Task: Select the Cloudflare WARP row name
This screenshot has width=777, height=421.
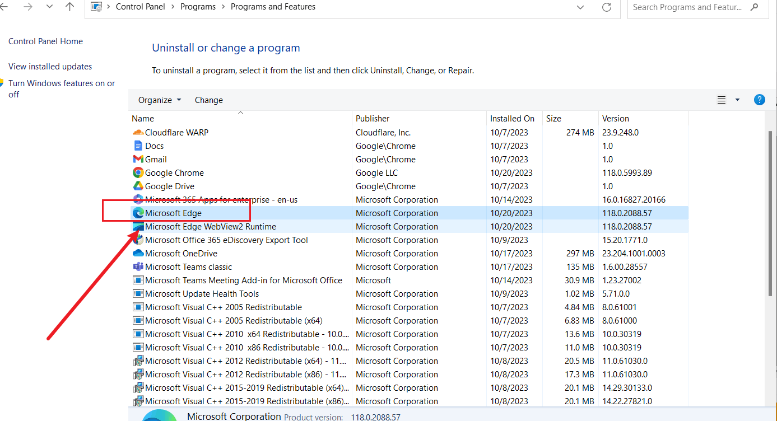Action: click(176, 133)
